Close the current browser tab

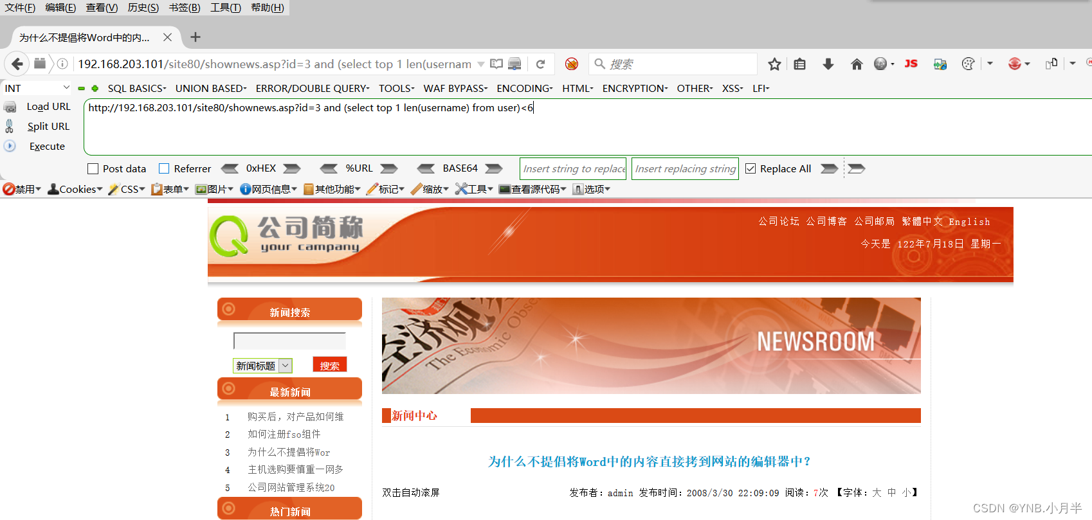167,37
